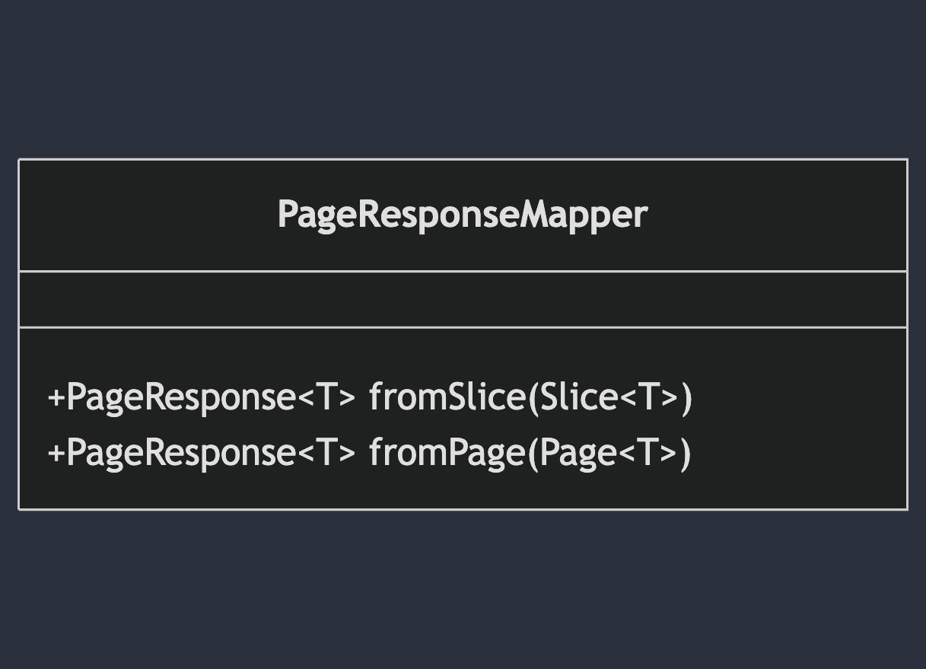Click the plus visibility marker before fromPage line
The image size is (926, 669).
56,453
